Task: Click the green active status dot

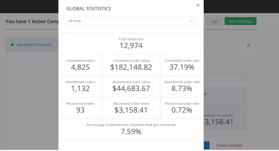Action: point(12,45)
